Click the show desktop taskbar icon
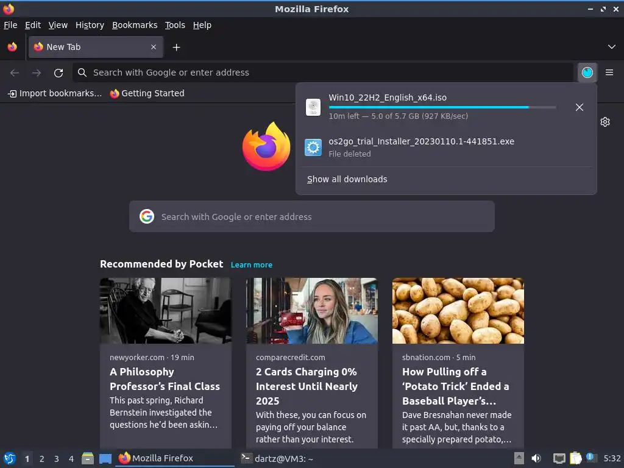Screen dimensions: 624x468 105,459
